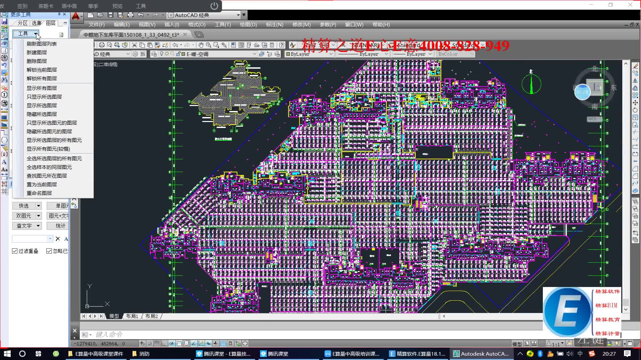Toggle the 过滤重叠 checkbox

[15, 251]
